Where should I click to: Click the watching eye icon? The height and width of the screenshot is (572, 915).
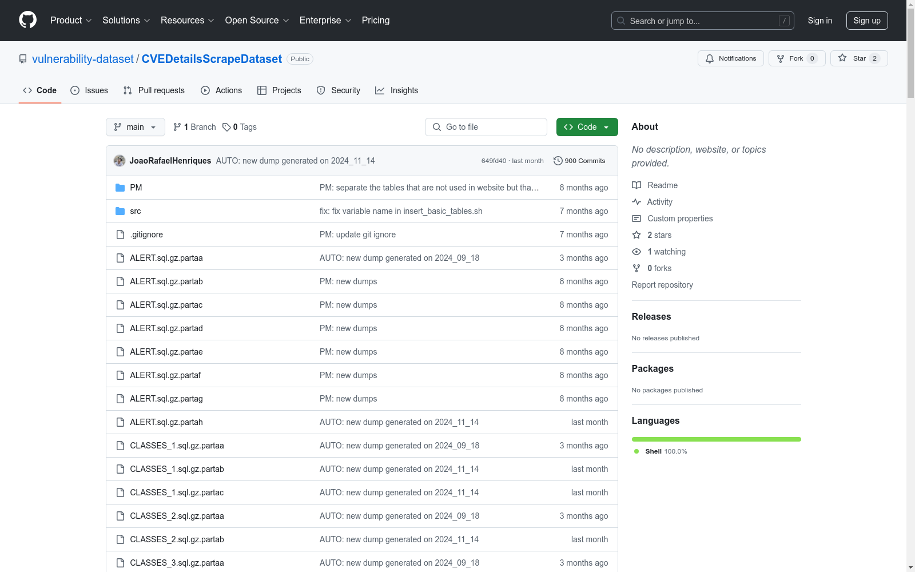pyautogui.click(x=636, y=252)
